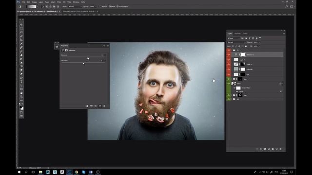This screenshot has height=175, width=312.
Task: Open the layer Fill dropdown arrow
Action: (259, 46)
